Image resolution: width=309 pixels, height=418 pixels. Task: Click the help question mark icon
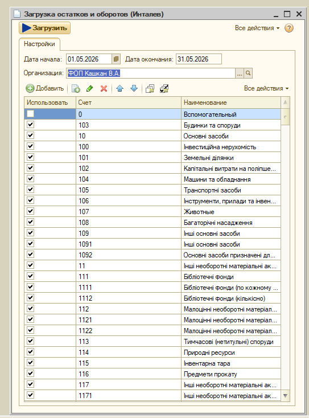(289, 28)
